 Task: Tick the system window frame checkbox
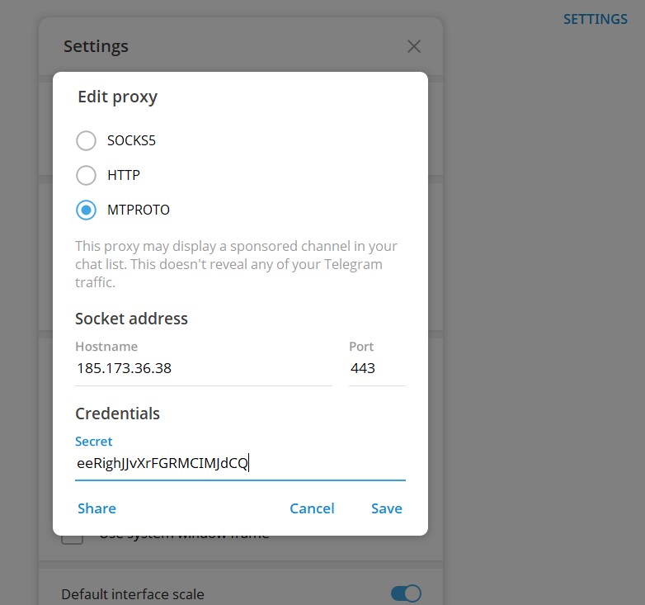[x=73, y=538]
